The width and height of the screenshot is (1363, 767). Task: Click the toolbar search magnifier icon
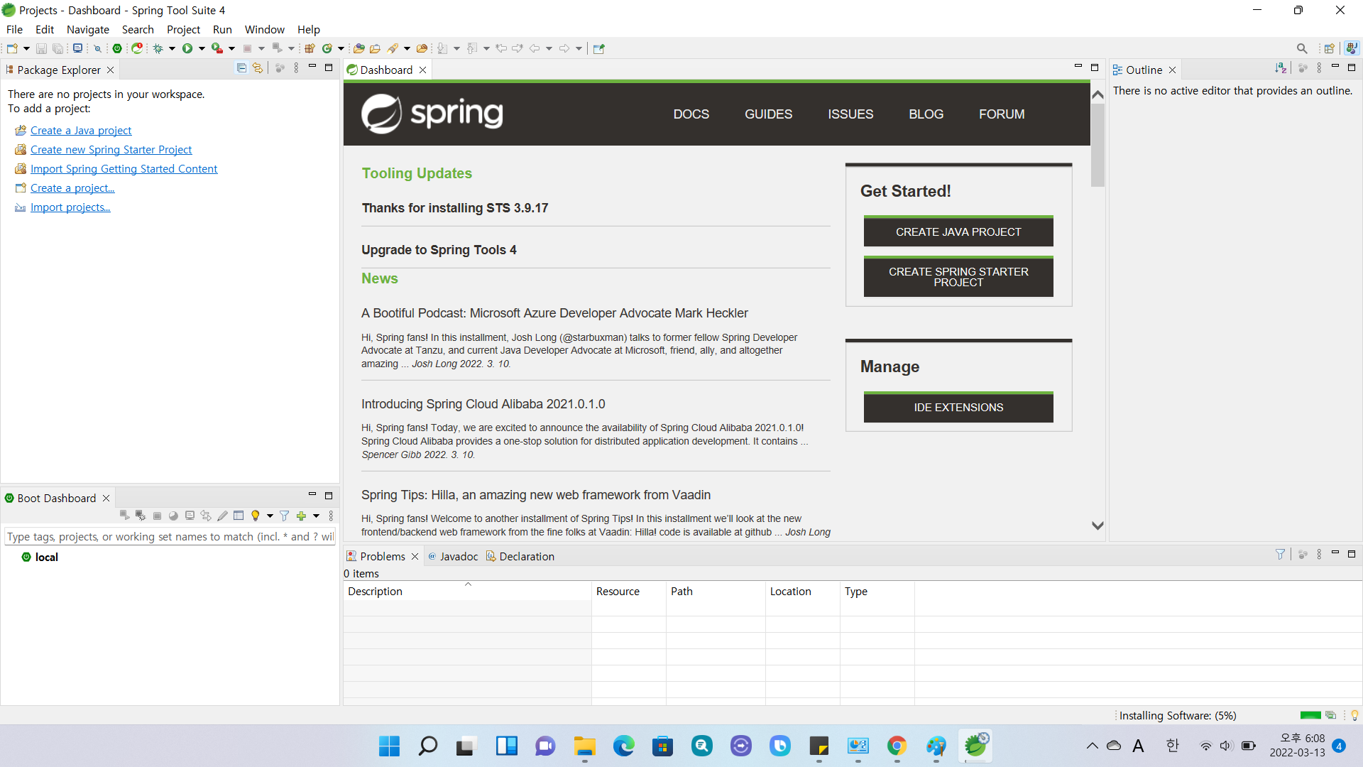[1301, 48]
